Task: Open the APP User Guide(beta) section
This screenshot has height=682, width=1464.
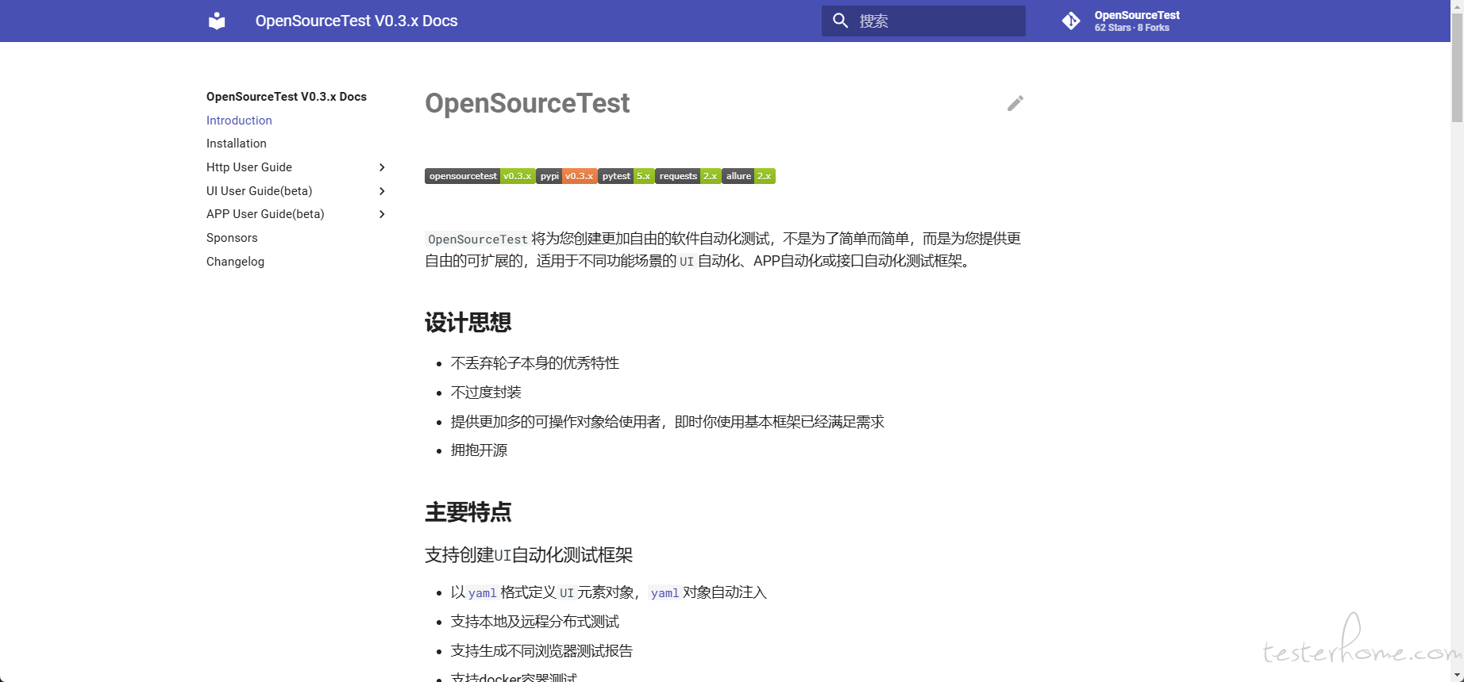Action: pos(265,214)
